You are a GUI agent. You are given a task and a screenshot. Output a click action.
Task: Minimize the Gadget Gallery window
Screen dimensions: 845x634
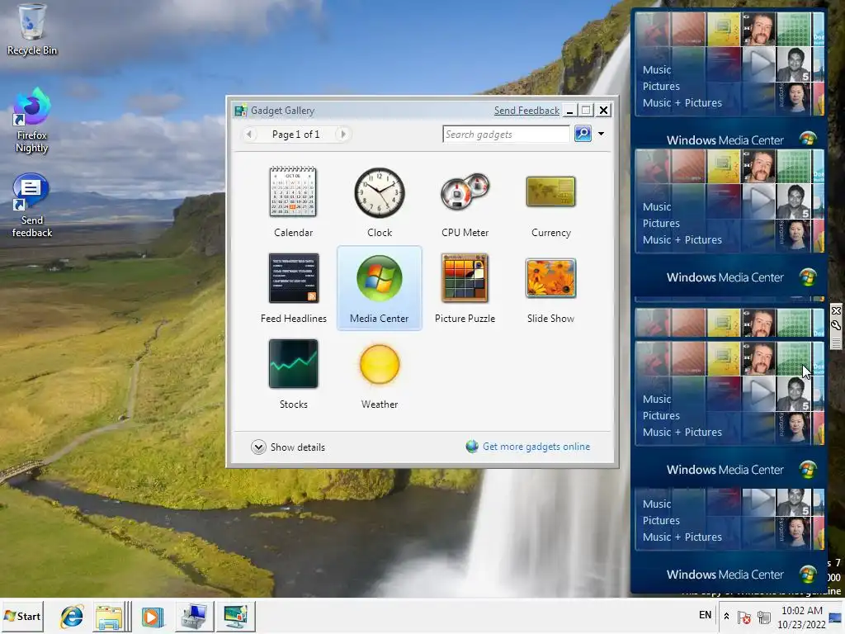[x=569, y=111]
